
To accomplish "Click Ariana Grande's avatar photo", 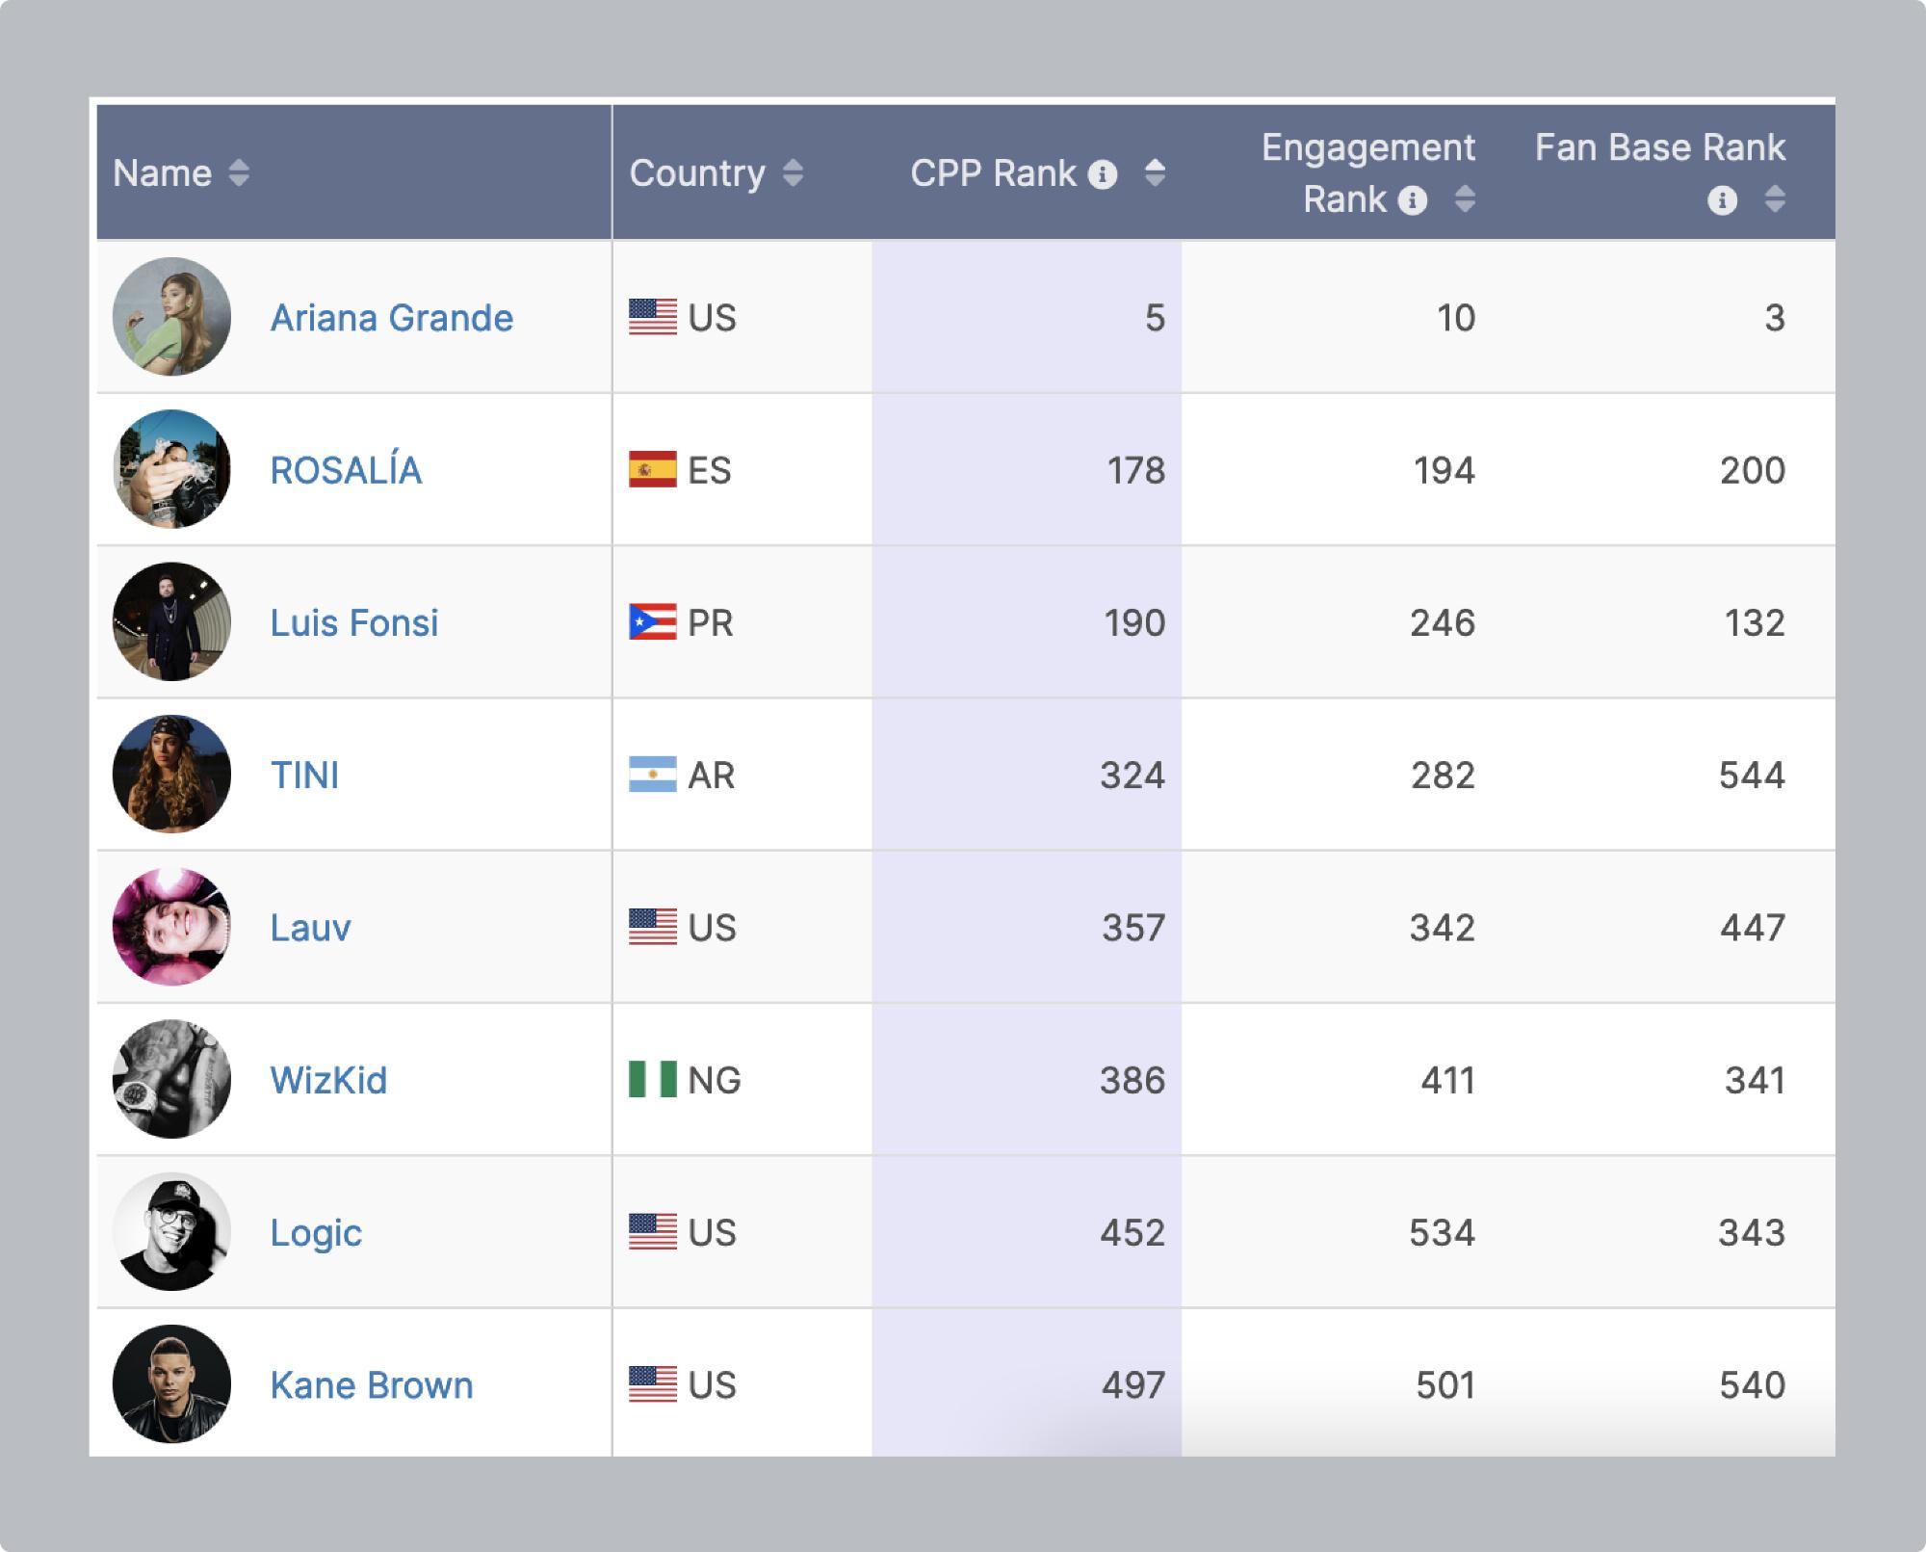I will point(171,316).
